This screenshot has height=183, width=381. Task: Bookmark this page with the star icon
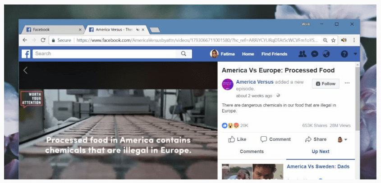333,40
